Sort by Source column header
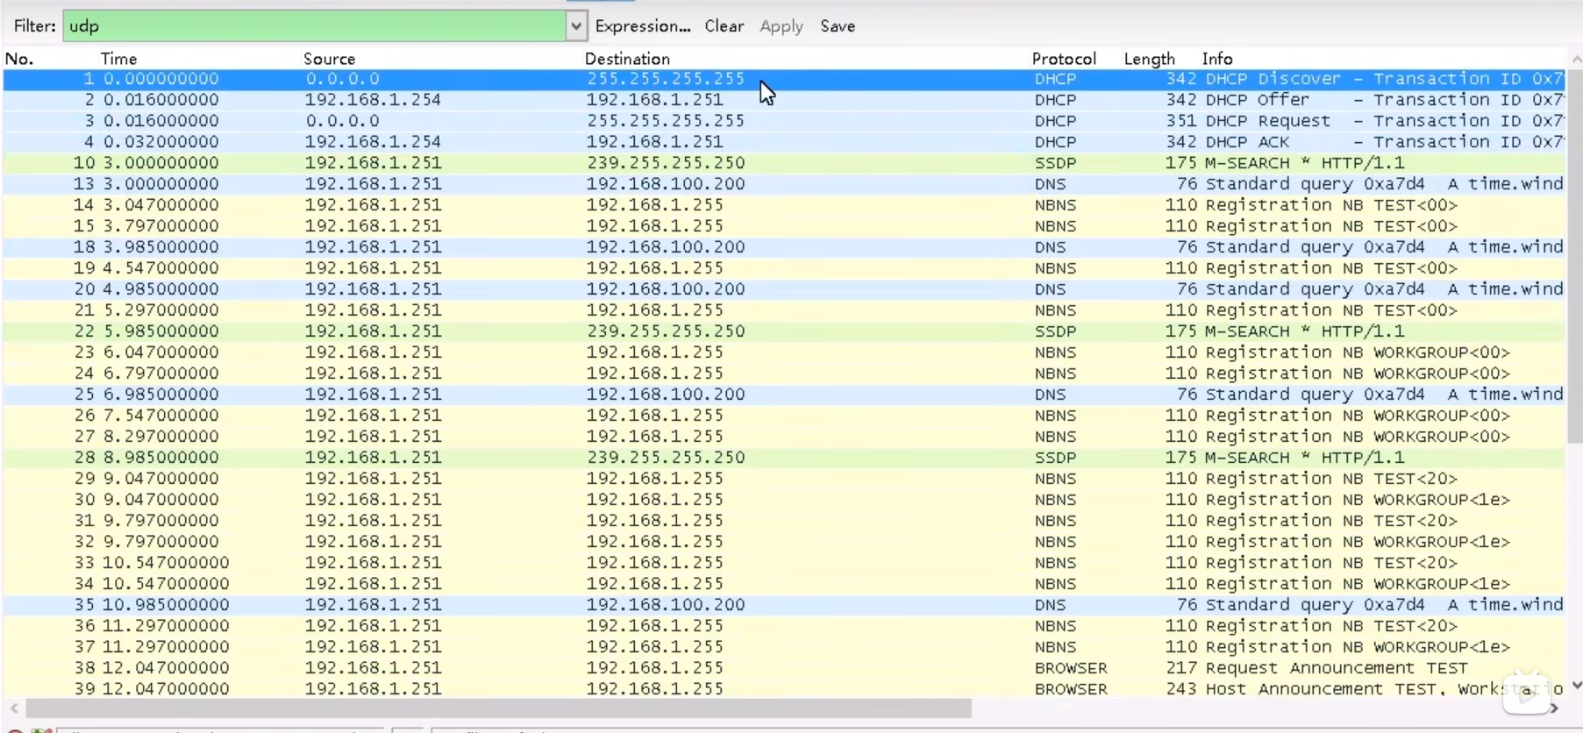1583x733 pixels. pyautogui.click(x=329, y=59)
